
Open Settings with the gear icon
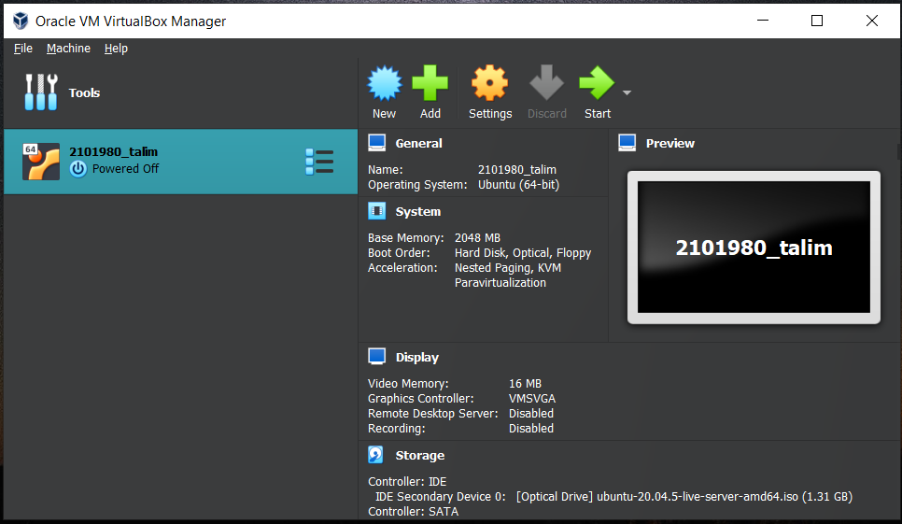489,83
